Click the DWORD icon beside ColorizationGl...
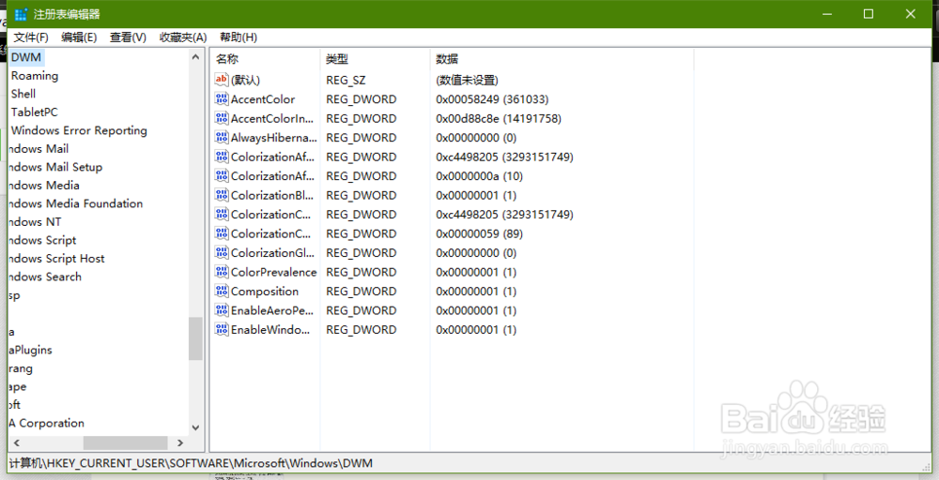This screenshot has width=939, height=480. click(x=222, y=252)
